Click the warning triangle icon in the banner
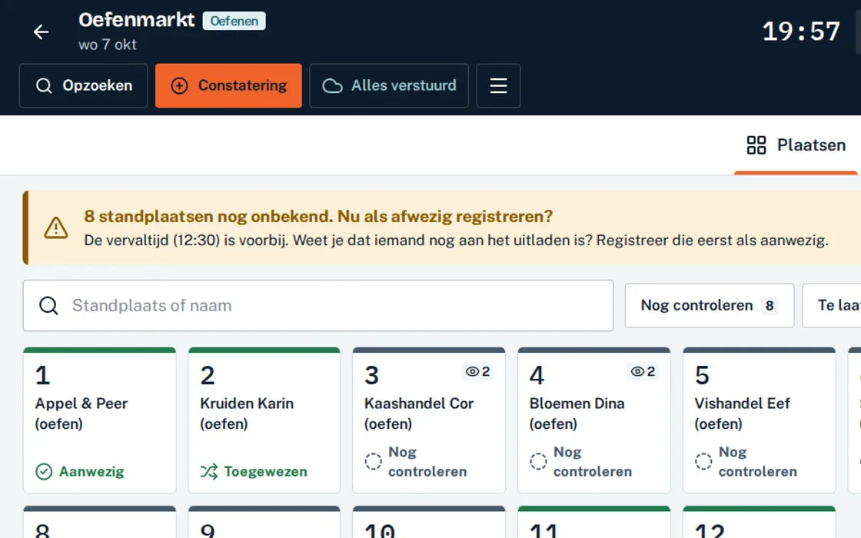The image size is (861, 538). point(56,227)
